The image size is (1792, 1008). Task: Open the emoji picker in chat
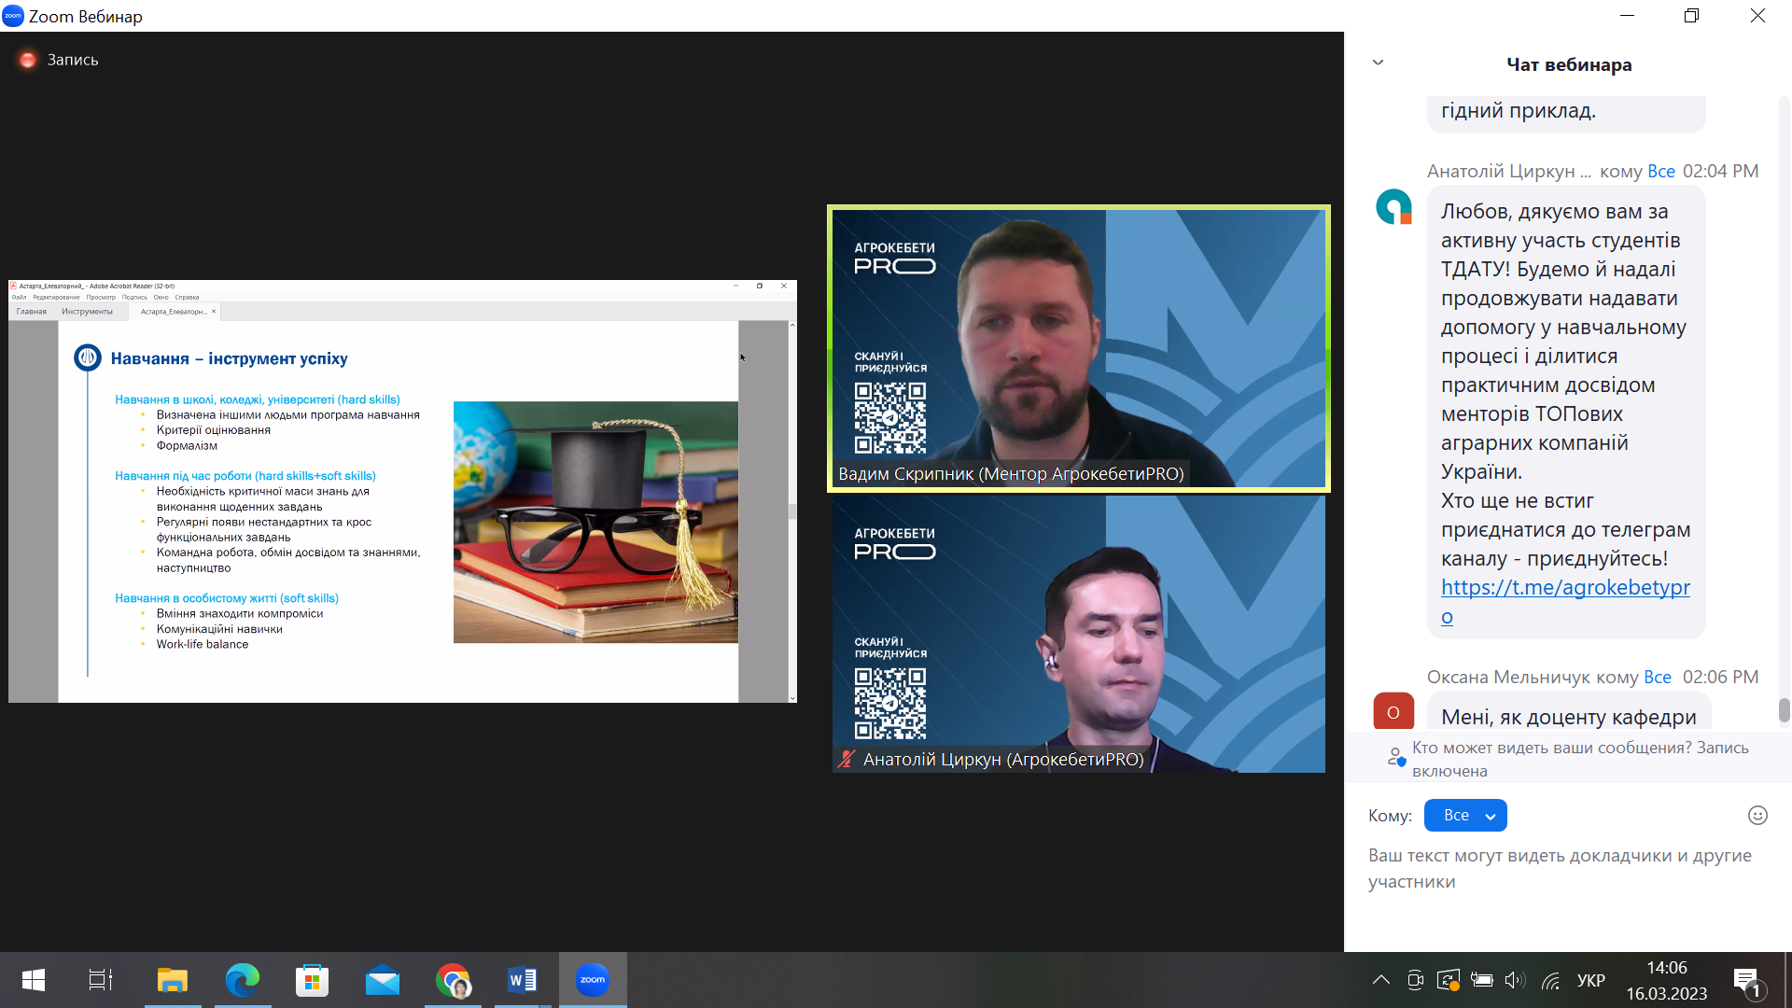tap(1757, 815)
